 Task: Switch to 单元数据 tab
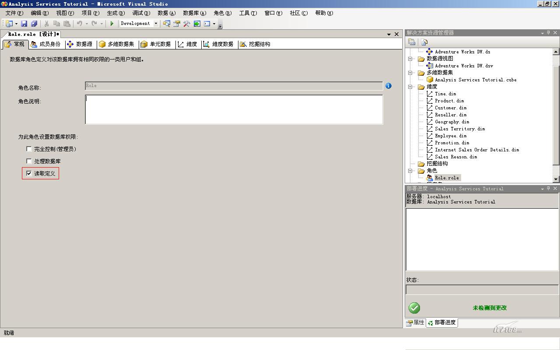pyautogui.click(x=156, y=44)
